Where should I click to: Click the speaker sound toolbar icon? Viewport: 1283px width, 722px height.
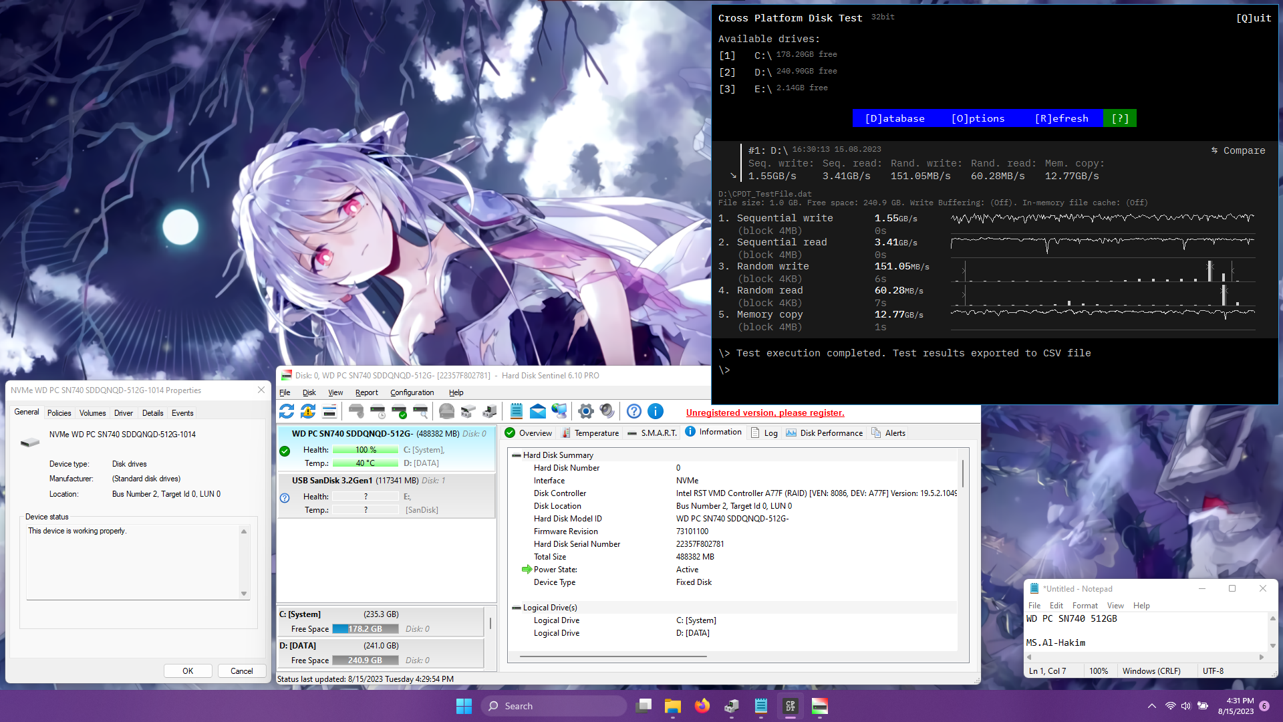607,411
